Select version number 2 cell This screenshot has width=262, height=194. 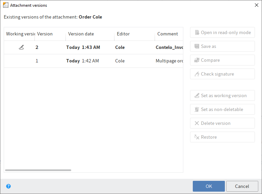37,47
